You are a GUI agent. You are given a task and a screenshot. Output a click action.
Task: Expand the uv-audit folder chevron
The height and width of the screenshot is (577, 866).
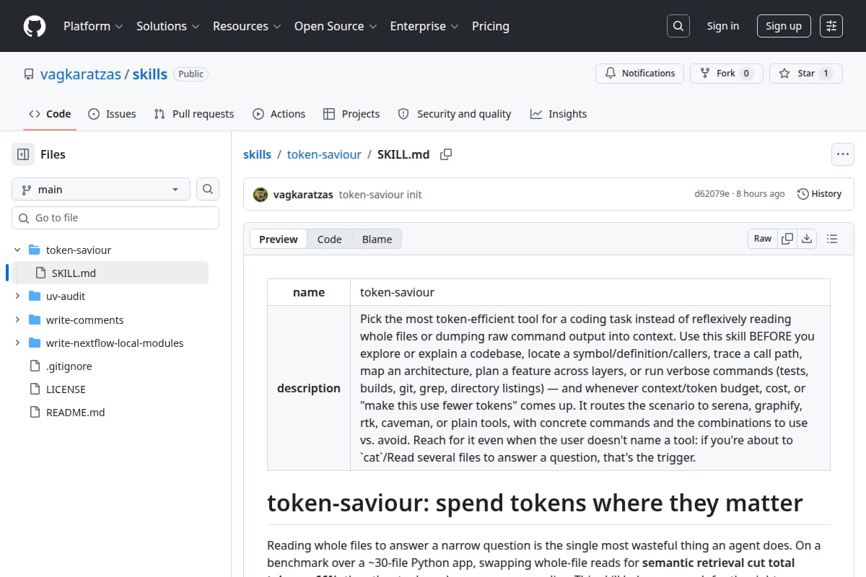pos(17,296)
